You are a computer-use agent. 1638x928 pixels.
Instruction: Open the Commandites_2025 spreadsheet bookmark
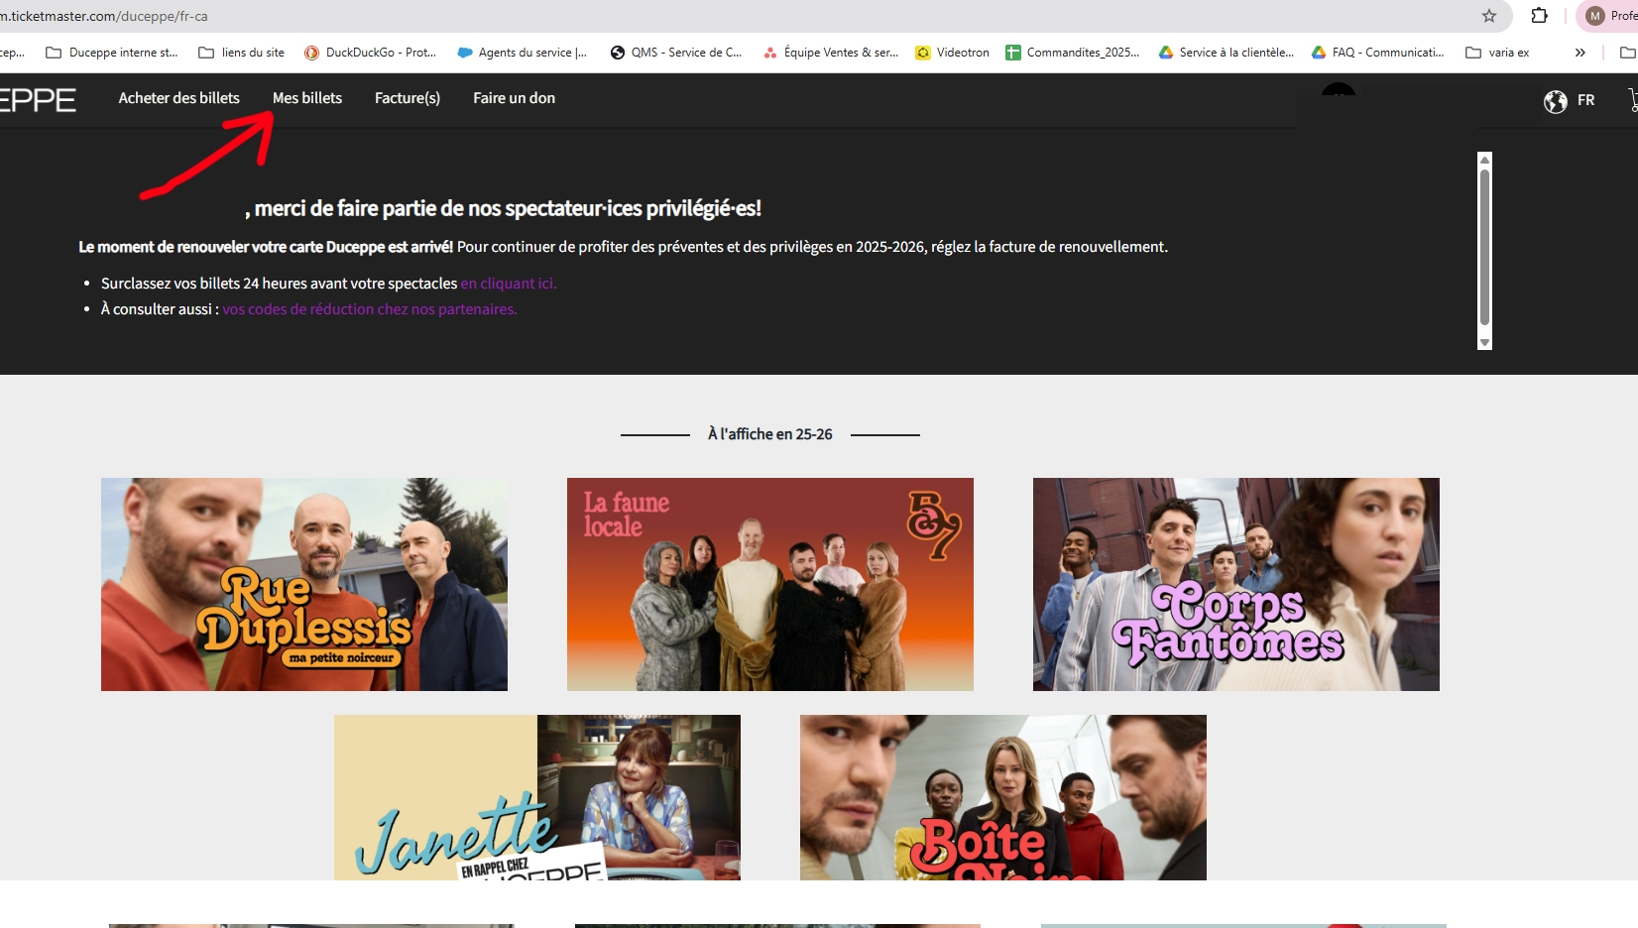tap(1072, 53)
